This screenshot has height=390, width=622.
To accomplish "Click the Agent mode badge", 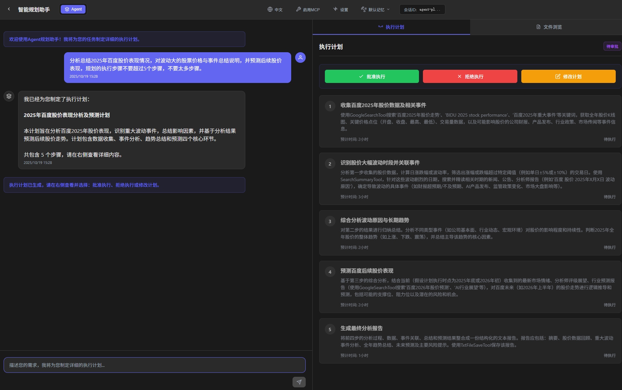I will 73,9.
